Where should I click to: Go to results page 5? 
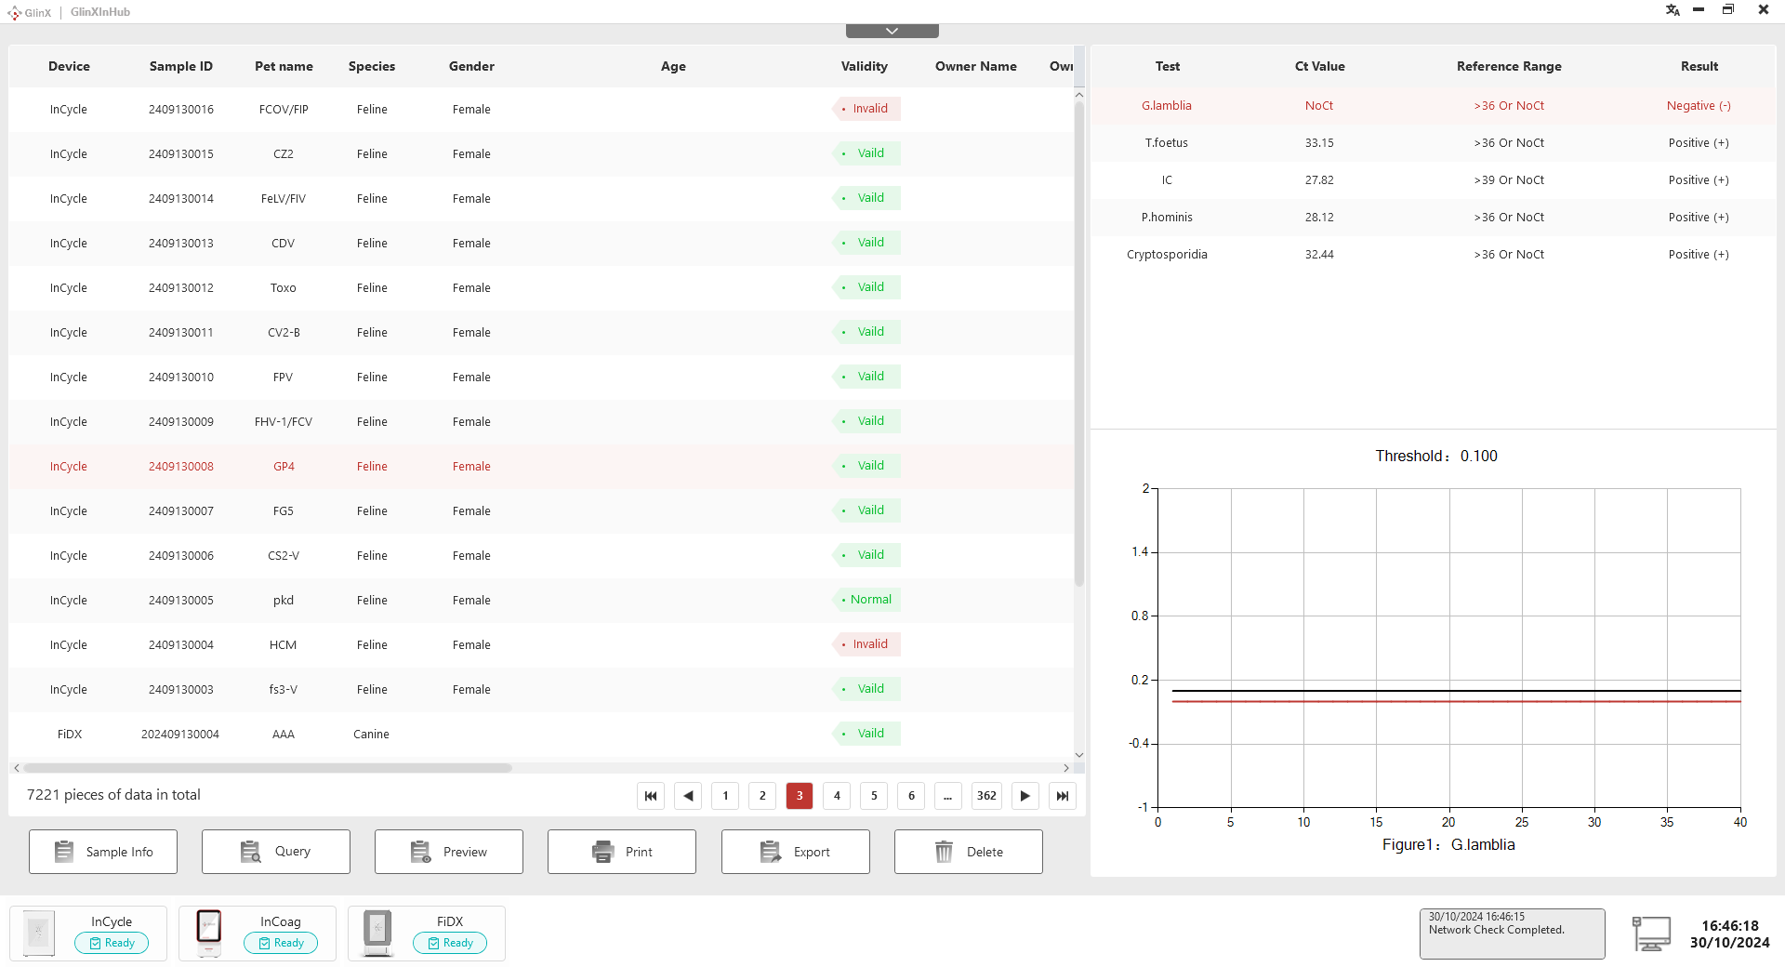[873, 796]
